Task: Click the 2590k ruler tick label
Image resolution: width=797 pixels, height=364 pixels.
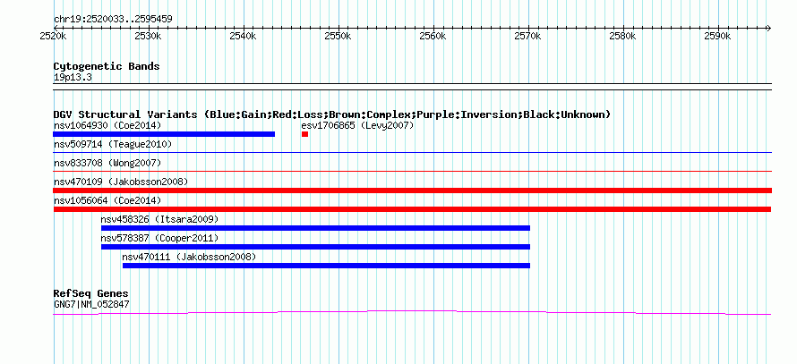Action: pyautogui.click(x=717, y=37)
